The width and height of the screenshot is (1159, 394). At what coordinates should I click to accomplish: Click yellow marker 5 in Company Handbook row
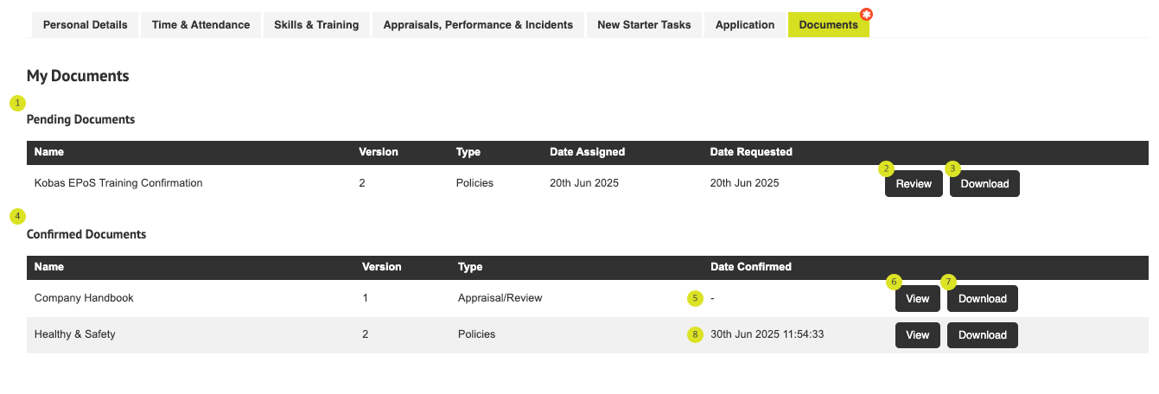tap(695, 298)
